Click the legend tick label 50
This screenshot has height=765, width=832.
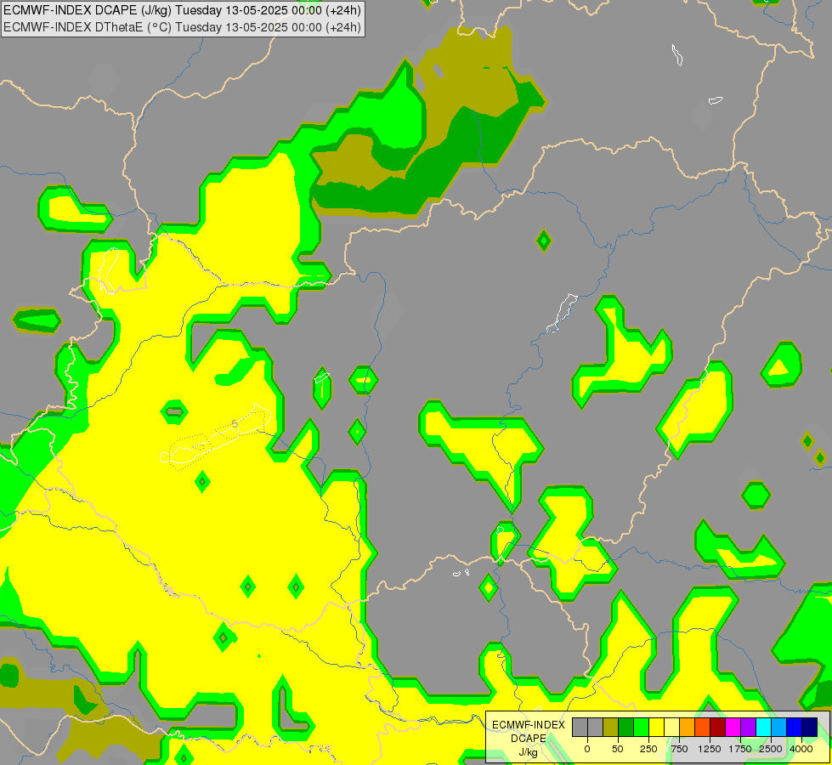(618, 749)
